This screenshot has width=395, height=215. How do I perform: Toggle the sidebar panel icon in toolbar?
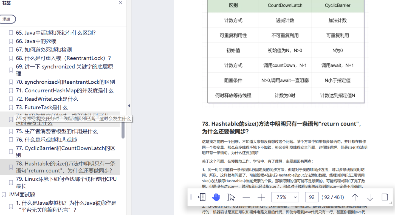coord(202,197)
